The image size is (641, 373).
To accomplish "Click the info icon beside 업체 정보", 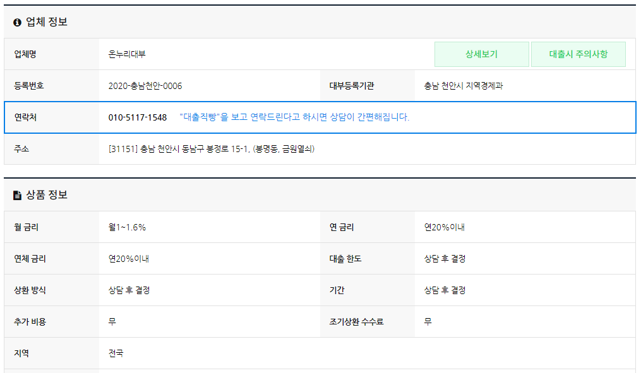I will (x=17, y=23).
